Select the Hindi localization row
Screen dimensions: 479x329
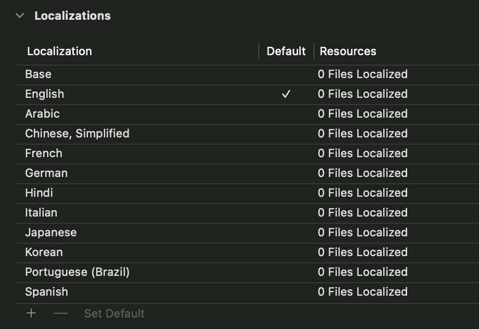[39, 193]
